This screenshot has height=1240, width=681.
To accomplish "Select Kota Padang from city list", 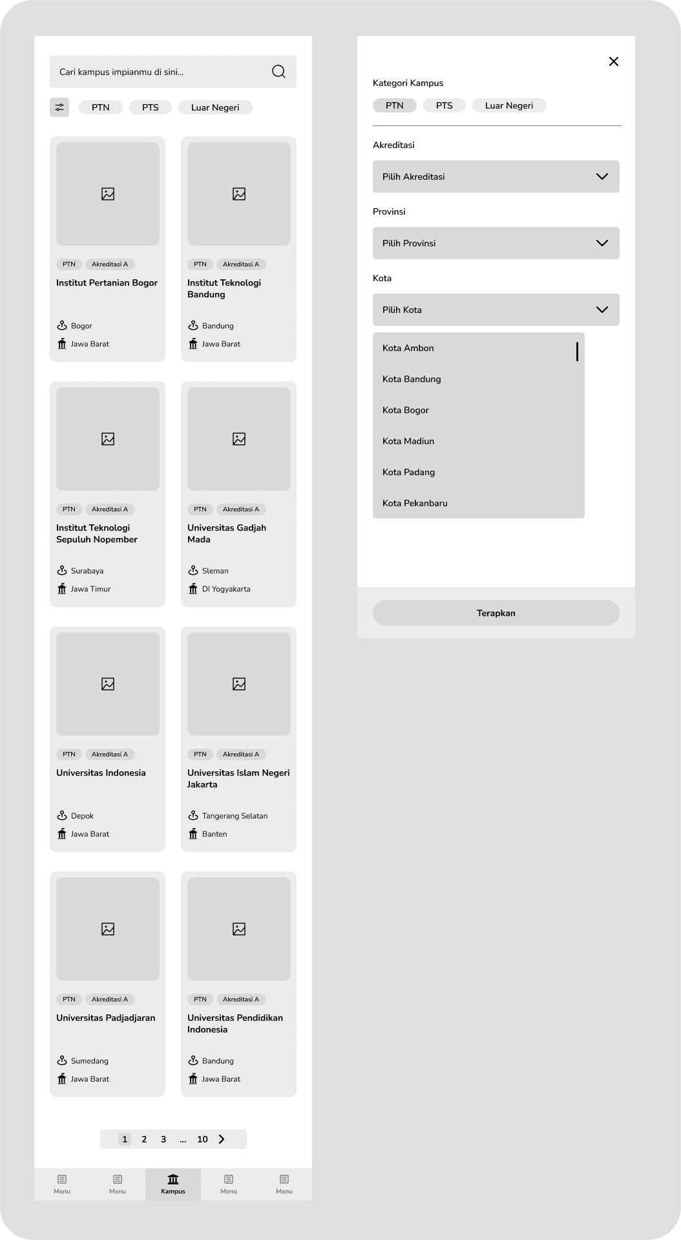I will tap(479, 472).
